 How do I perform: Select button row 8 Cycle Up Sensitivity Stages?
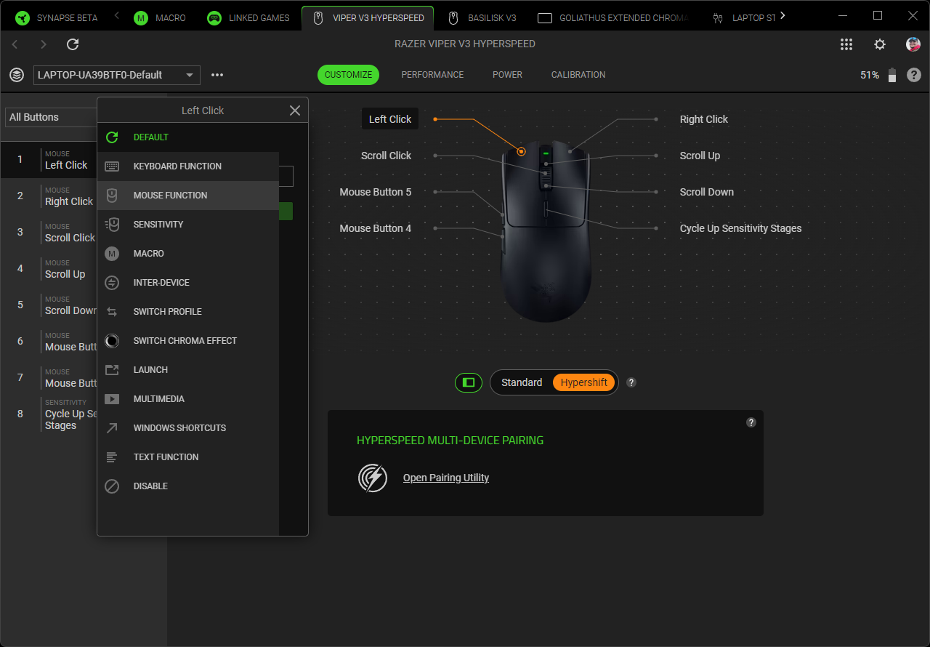(49, 414)
